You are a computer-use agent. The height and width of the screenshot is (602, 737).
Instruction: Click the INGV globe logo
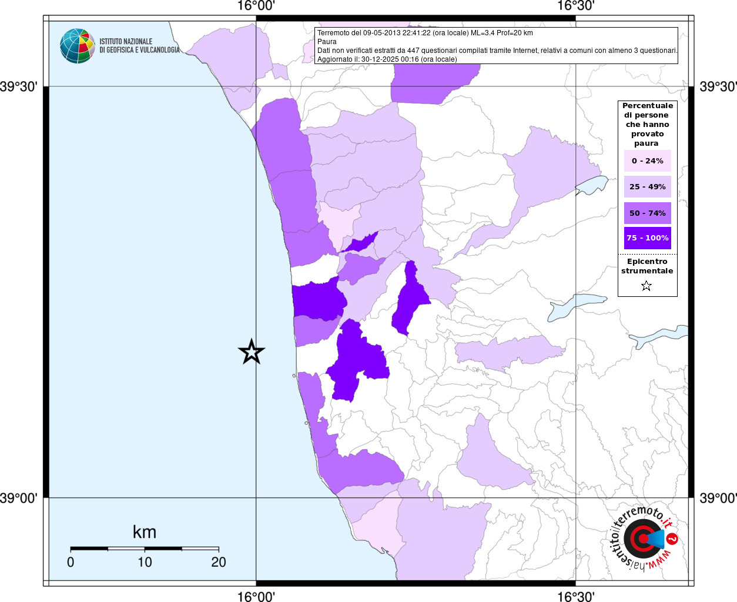(x=77, y=46)
